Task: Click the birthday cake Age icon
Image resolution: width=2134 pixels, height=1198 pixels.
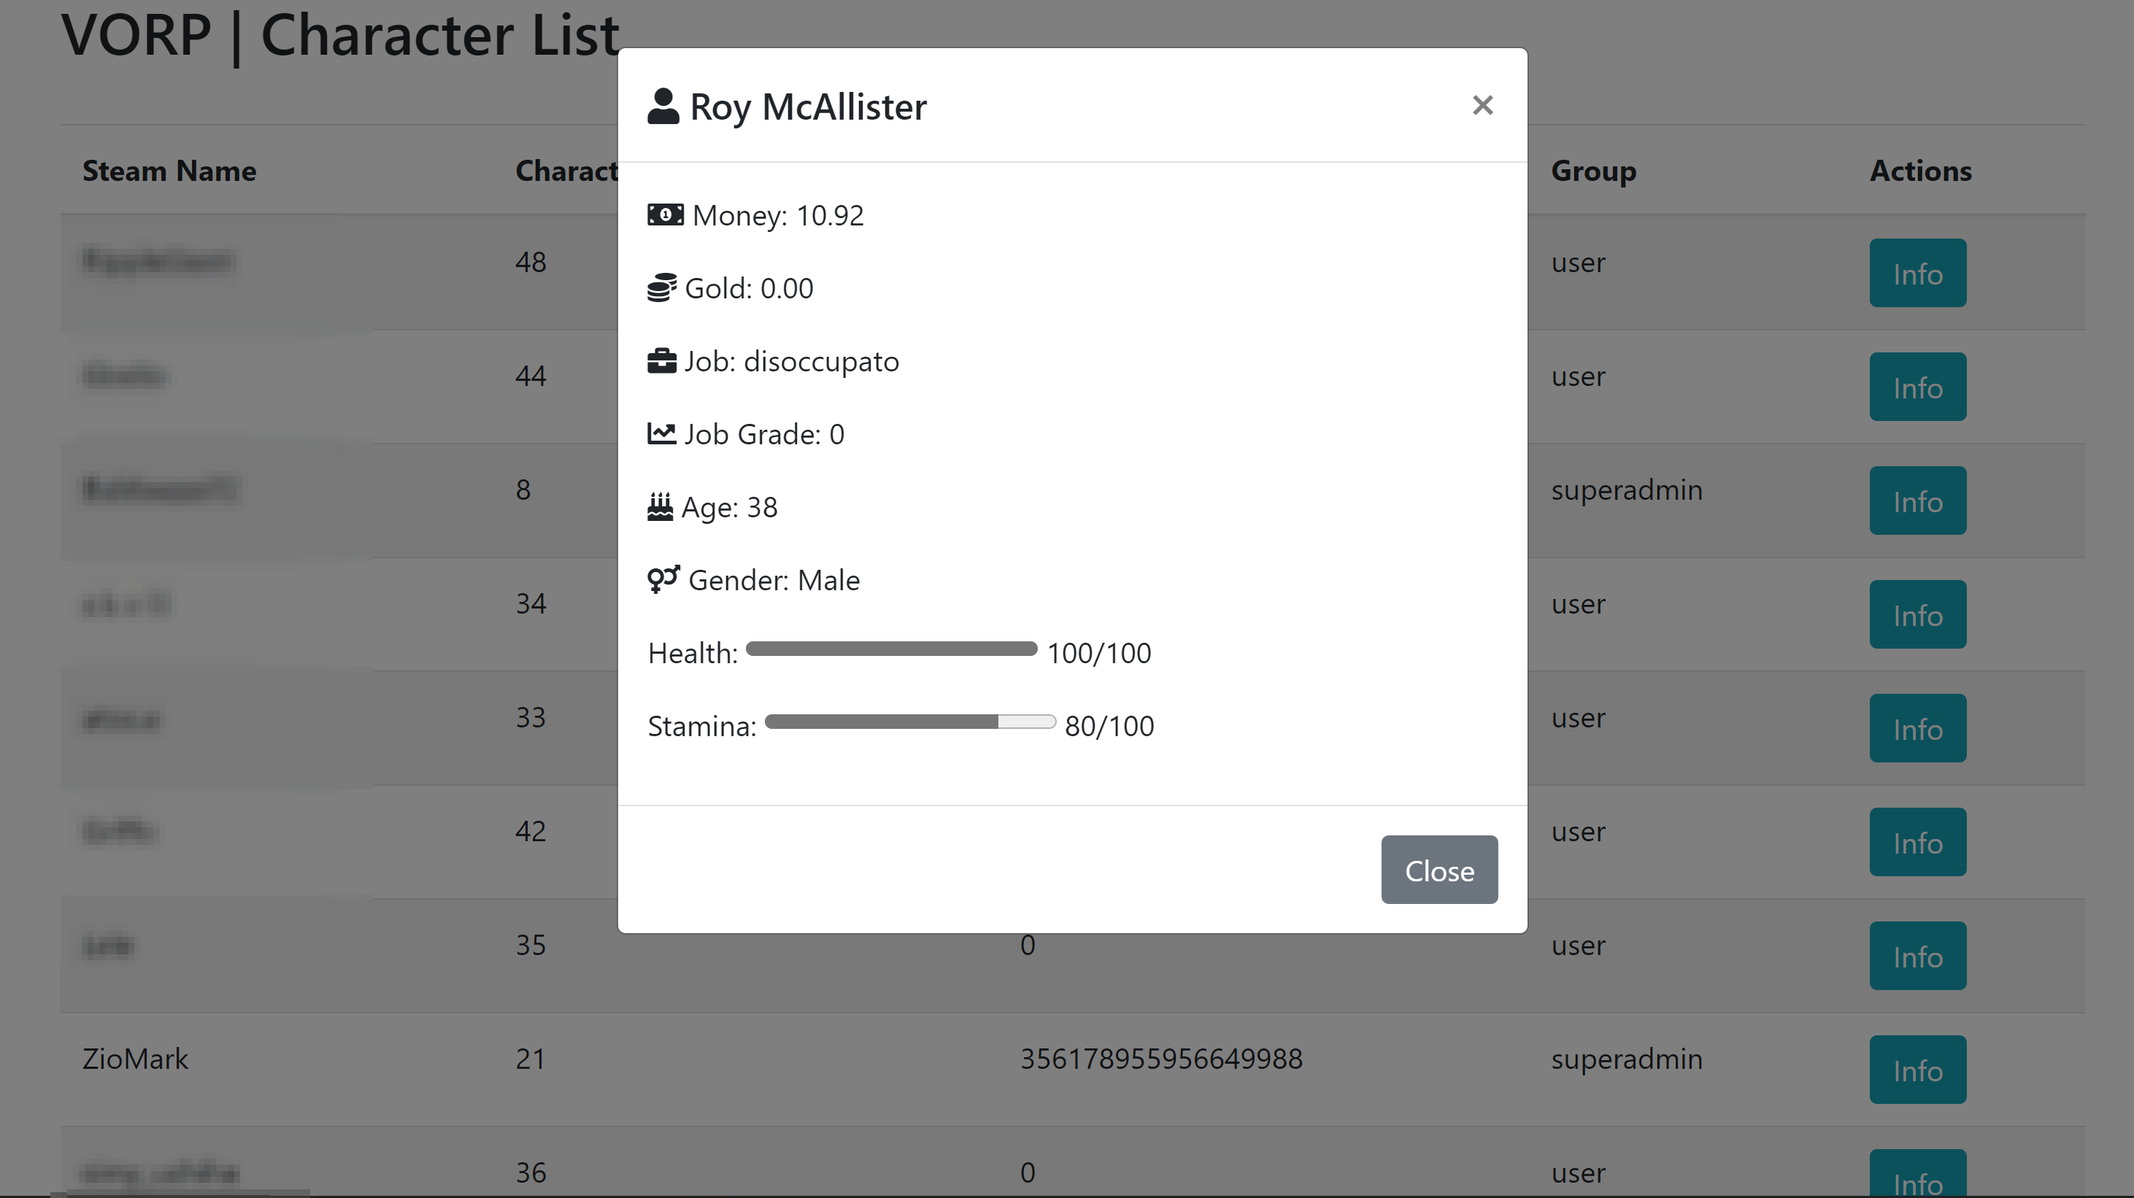Action: point(660,506)
